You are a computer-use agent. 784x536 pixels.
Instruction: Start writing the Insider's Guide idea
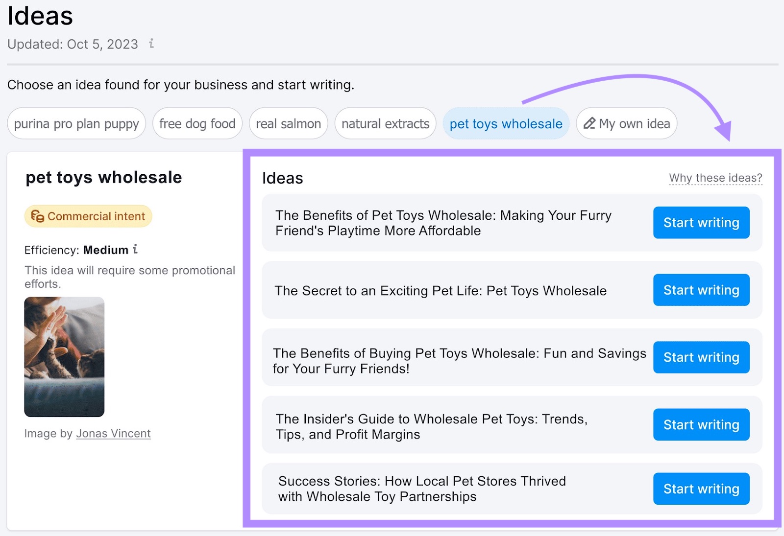pos(701,424)
